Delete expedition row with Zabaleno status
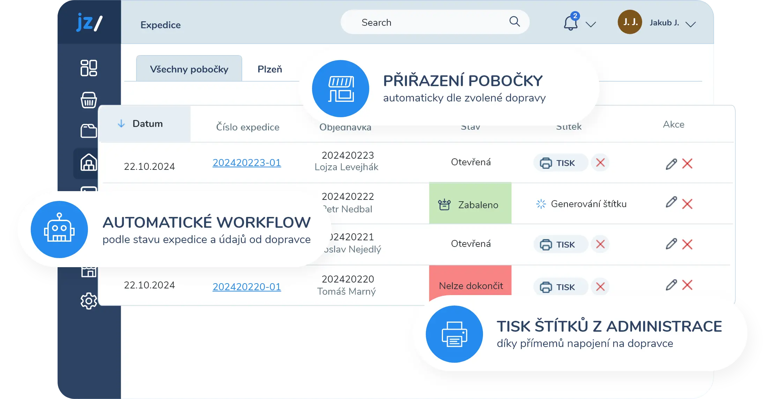Image resolution: width=772 pixels, height=399 pixels. [687, 204]
